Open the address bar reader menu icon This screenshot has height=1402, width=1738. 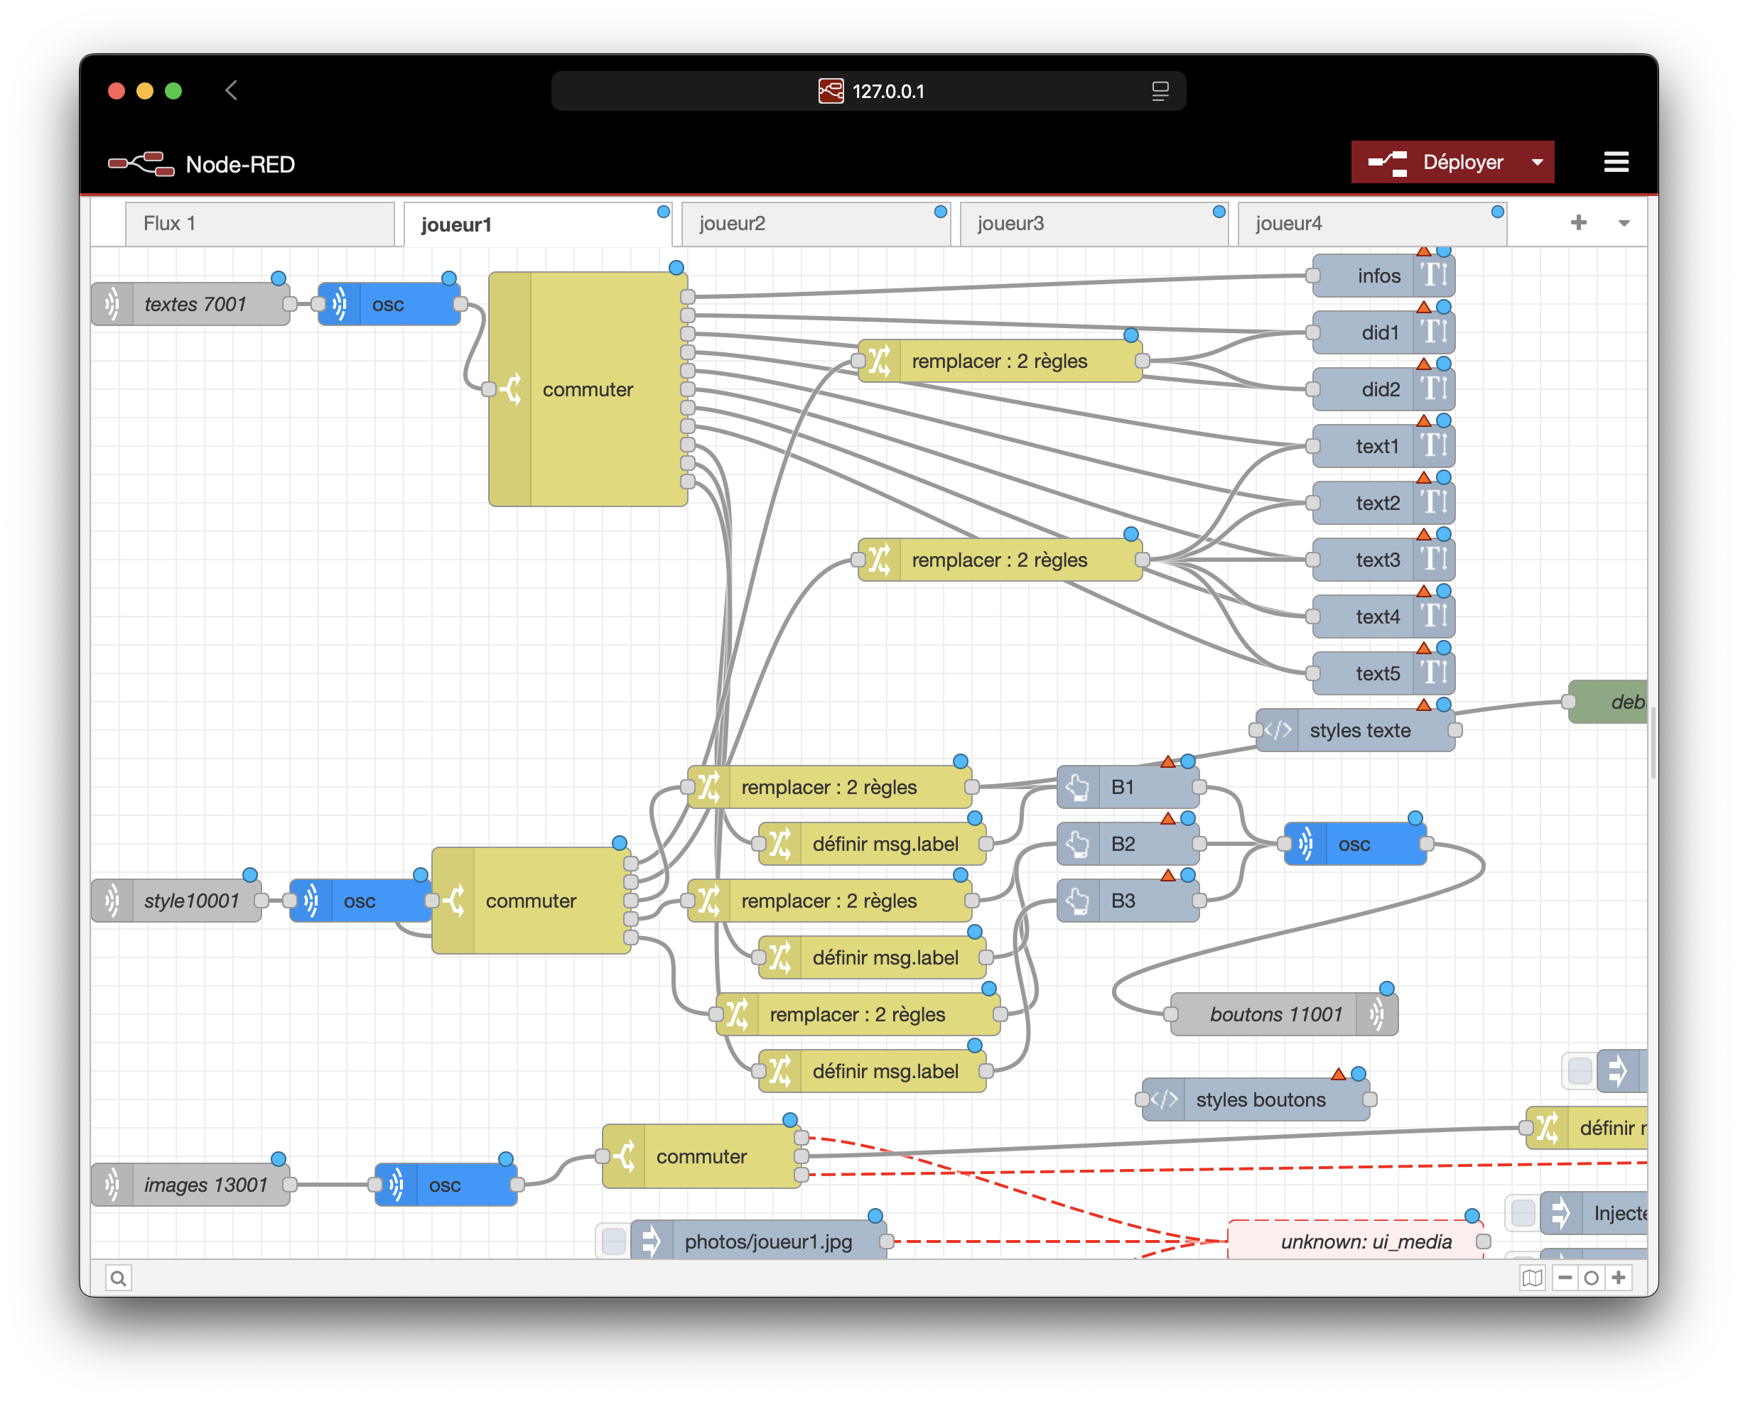pos(1160,91)
